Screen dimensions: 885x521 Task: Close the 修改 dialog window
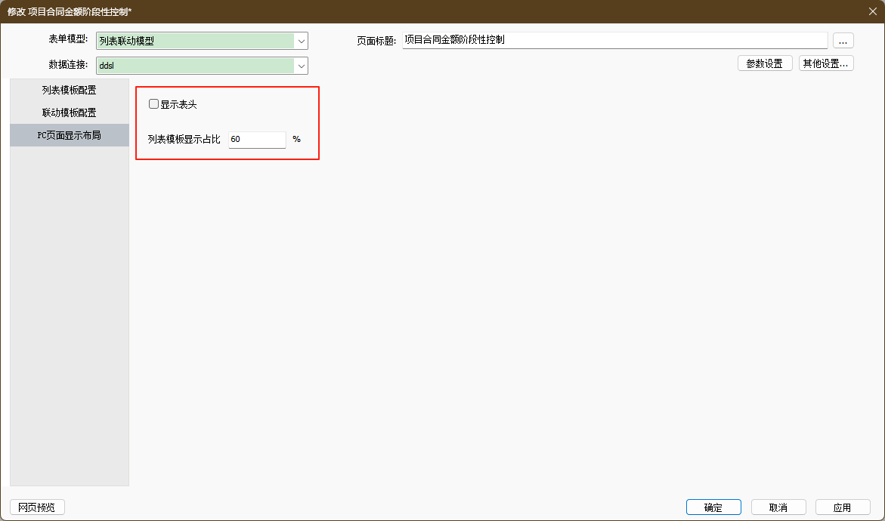tap(872, 11)
